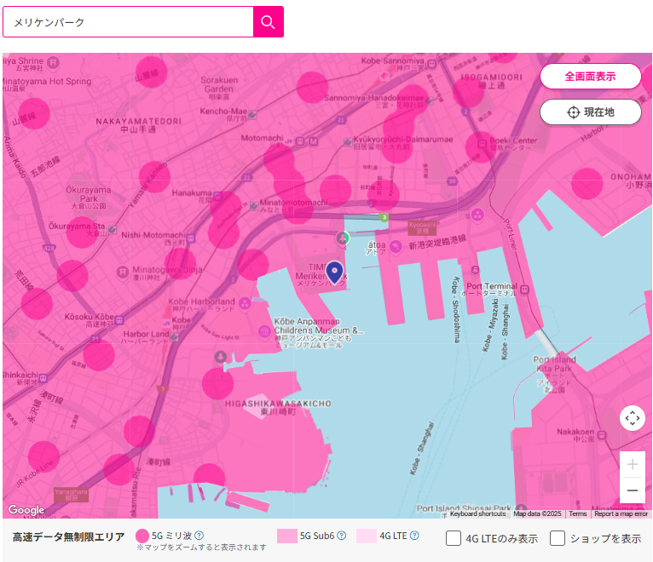Click Nakakoen station icon
This screenshot has width=653, height=562.
601,435
